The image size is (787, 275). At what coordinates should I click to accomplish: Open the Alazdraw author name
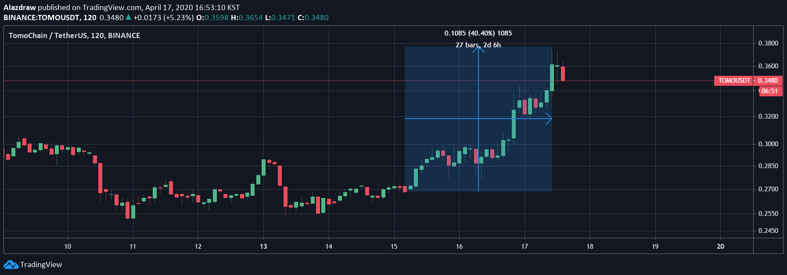20,7
